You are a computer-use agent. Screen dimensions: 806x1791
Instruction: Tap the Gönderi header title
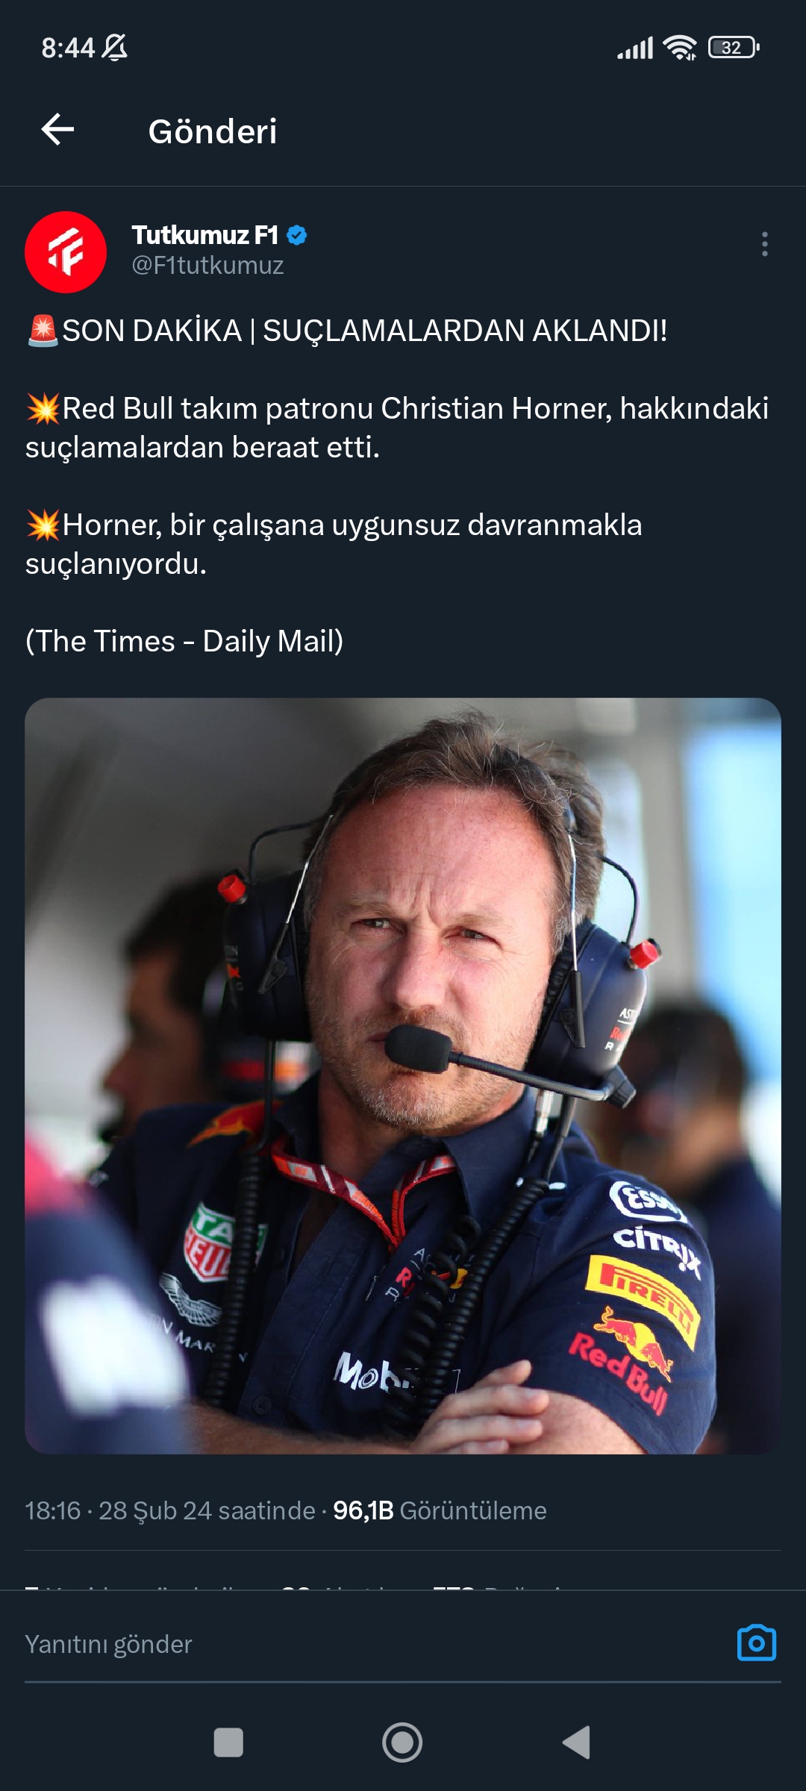[213, 131]
